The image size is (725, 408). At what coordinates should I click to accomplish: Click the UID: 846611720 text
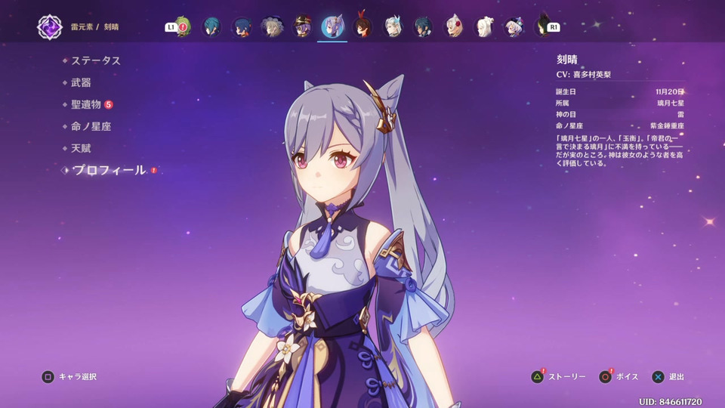click(671, 401)
